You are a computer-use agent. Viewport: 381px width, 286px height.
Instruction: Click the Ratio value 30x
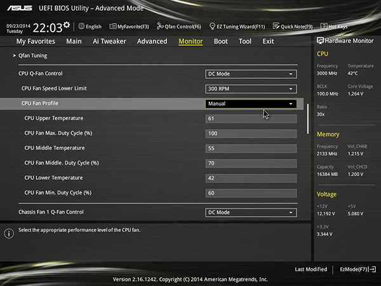pyautogui.click(x=321, y=114)
